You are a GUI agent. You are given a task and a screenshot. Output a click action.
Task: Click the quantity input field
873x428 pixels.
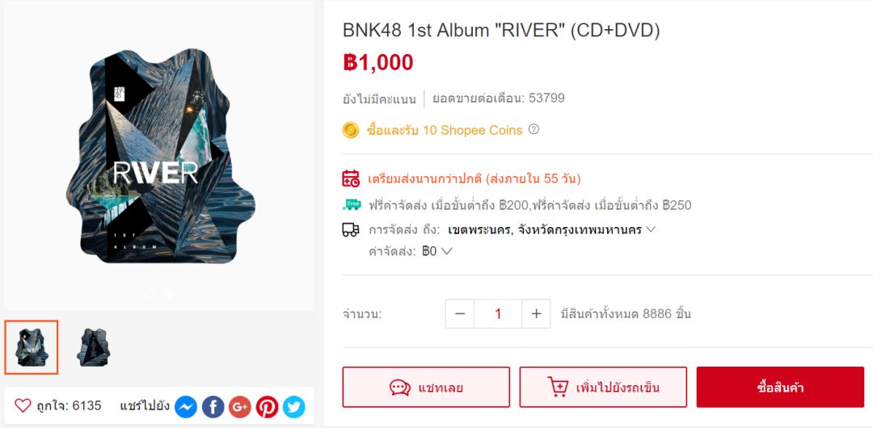(498, 314)
